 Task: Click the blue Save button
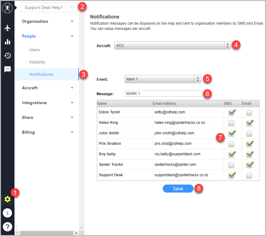coord(178,189)
